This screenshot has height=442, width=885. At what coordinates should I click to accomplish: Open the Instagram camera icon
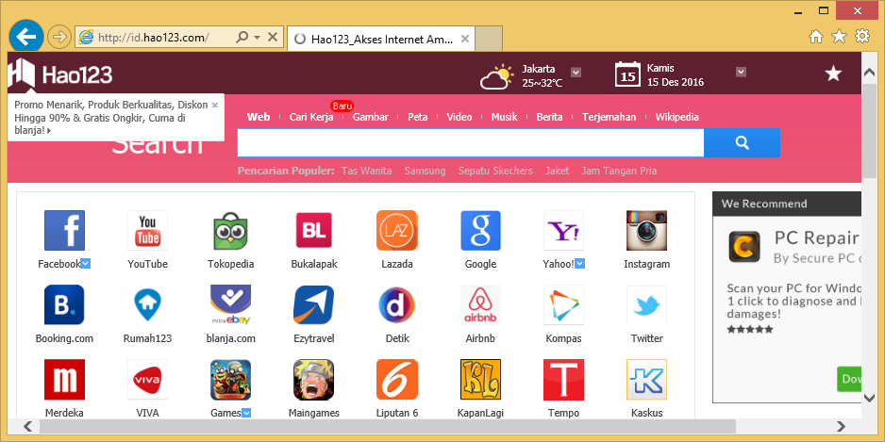[x=646, y=230]
